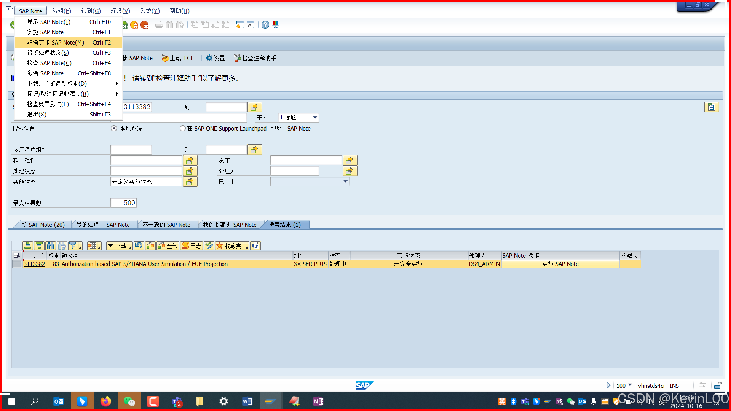Open the GUI customization monitor icon

pyautogui.click(x=275, y=24)
